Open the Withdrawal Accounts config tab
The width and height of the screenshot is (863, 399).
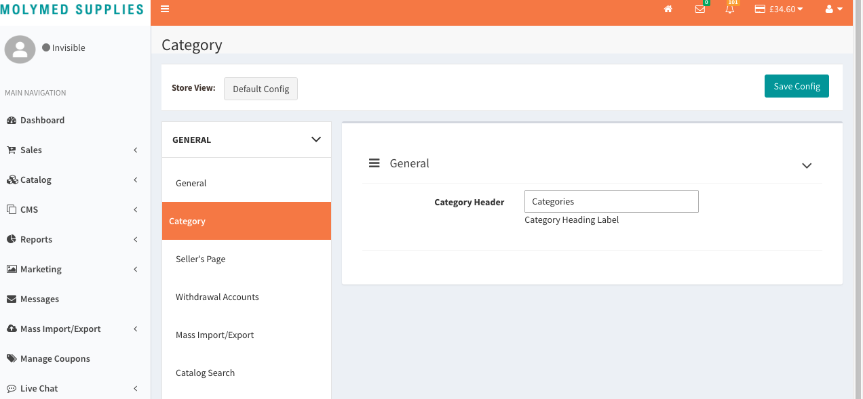246,297
